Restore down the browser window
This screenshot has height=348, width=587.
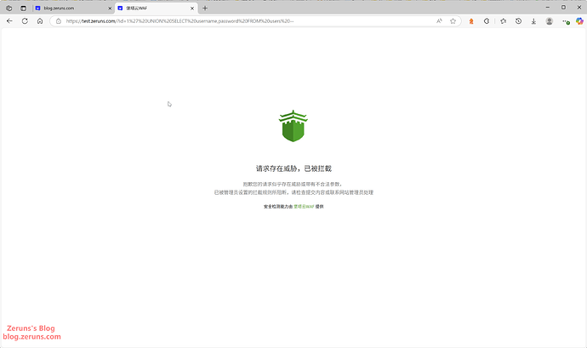click(x=563, y=7)
